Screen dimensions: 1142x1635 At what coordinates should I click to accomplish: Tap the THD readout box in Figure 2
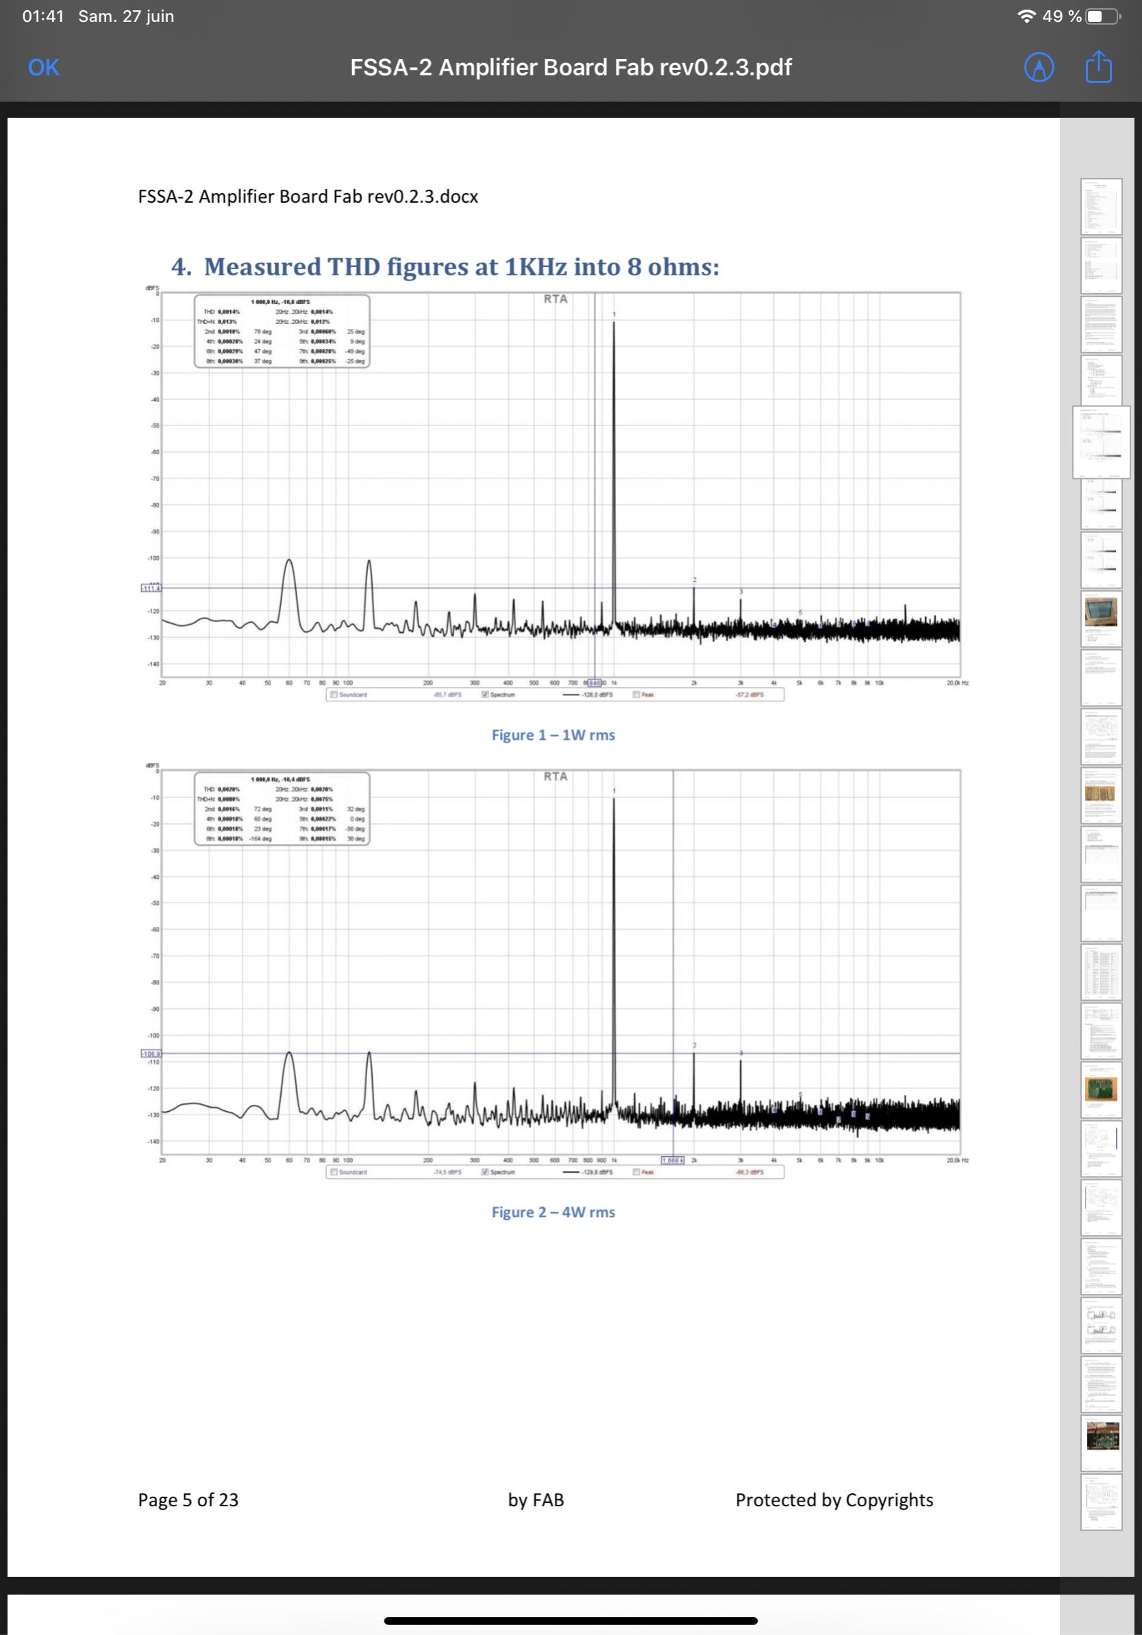282,808
